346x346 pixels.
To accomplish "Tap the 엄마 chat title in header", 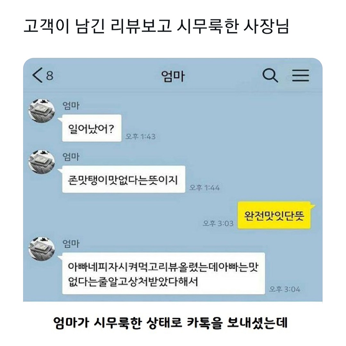I will (173, 76).
